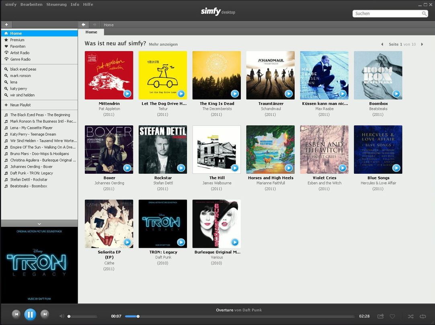Click Home breadcrumb in navigation bar

pos(109,25)
